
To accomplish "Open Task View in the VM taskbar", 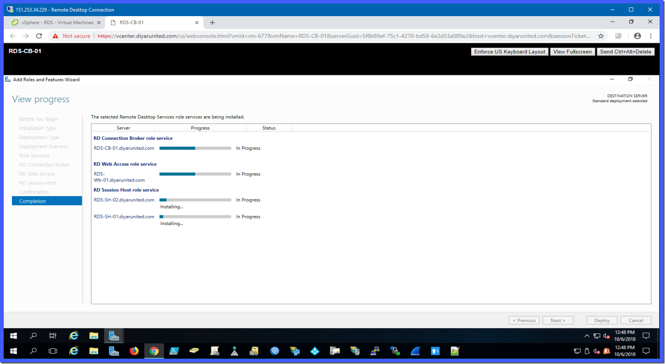I will pyautogui.click(x=53, y=336).
